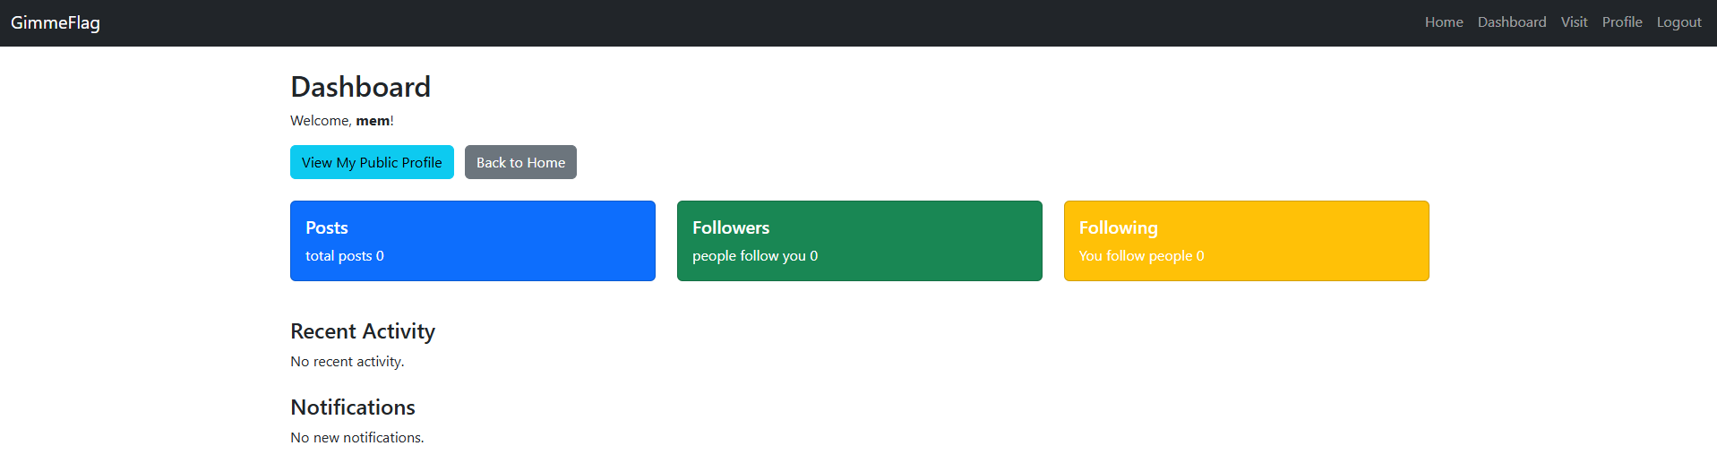1717x463 pixels.
Task: Go to Home in the navbar
Action: click(1444, 22)
